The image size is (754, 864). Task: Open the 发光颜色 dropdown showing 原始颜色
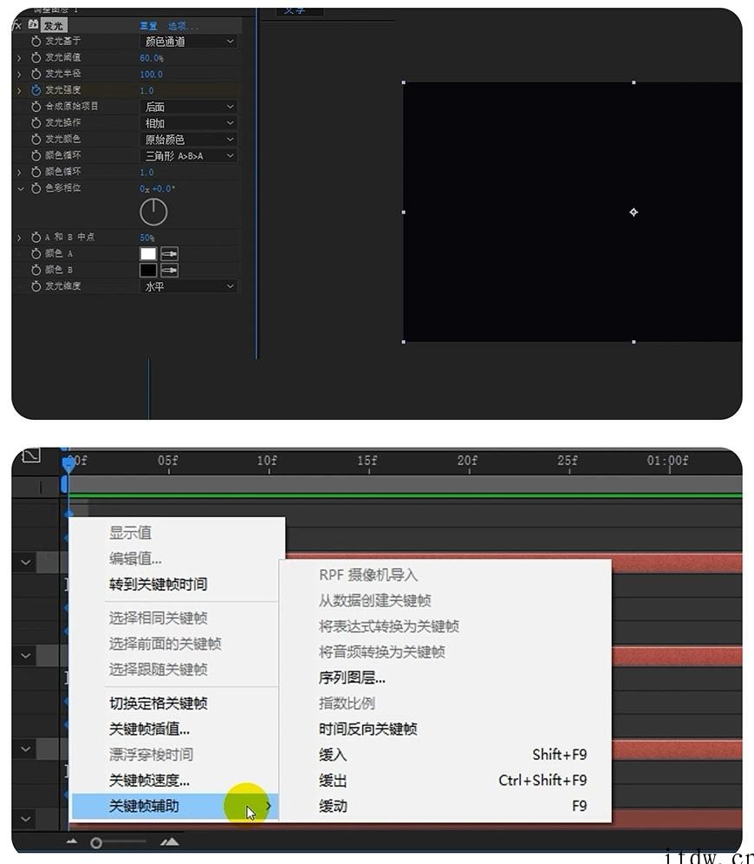189,140
